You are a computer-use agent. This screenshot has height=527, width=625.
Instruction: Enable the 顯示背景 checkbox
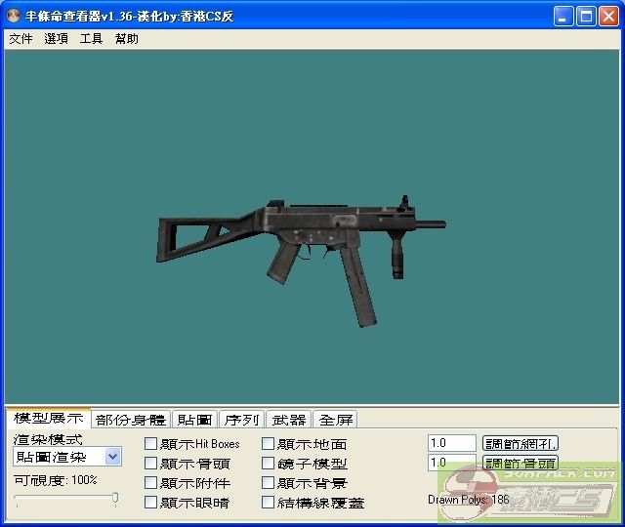click(268, 483)
